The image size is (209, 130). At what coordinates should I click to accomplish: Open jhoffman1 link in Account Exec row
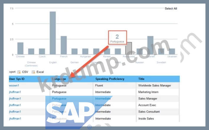15,105
